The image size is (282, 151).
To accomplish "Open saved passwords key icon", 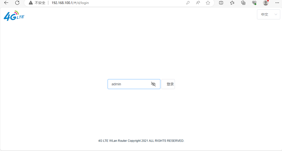I will pos(188,3).
